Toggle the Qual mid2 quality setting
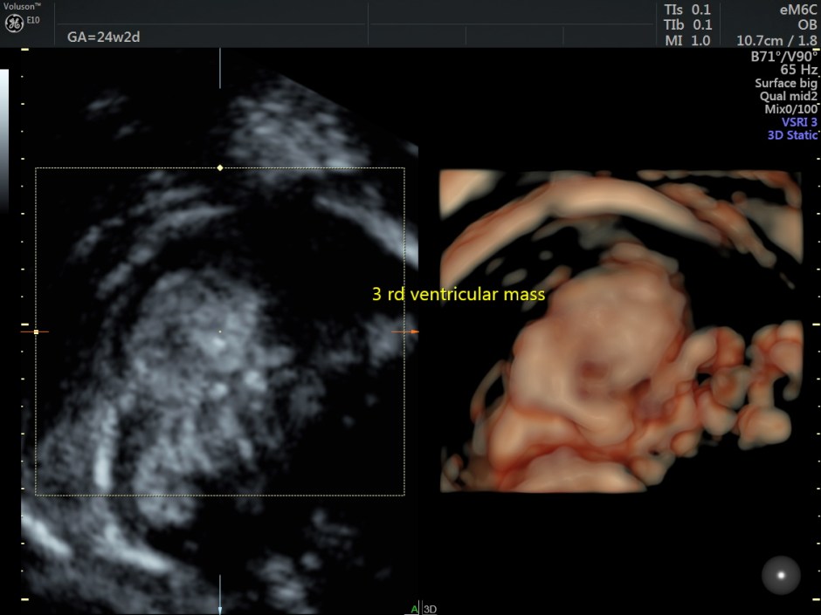The image size is (821, 615). pos(787,96)
